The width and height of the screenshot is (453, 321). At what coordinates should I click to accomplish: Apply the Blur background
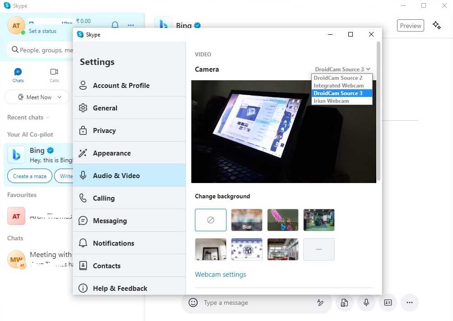tap(247, 220)
